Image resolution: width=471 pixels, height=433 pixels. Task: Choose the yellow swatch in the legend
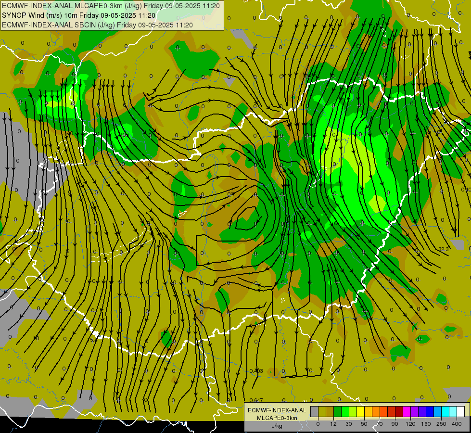[361, 412]
